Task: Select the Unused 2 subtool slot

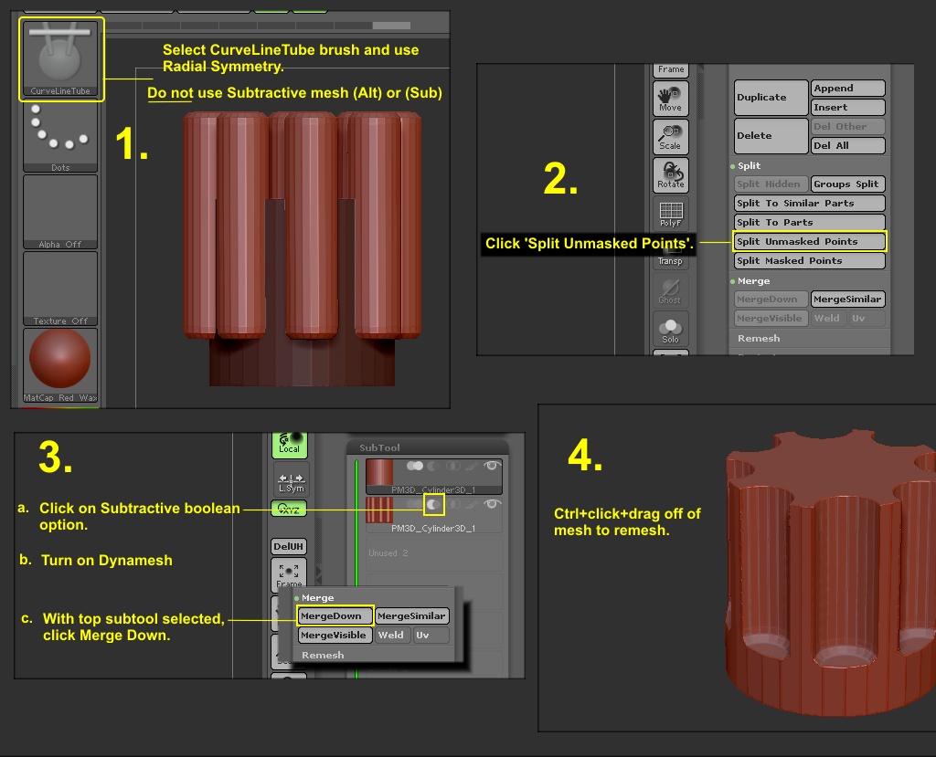Action: [x=434, y=553]
